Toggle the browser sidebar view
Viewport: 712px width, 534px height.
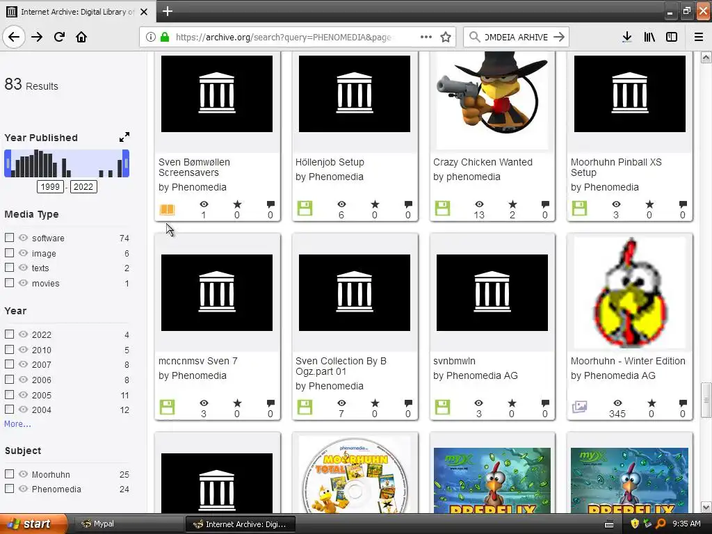(x=672, y=37)
